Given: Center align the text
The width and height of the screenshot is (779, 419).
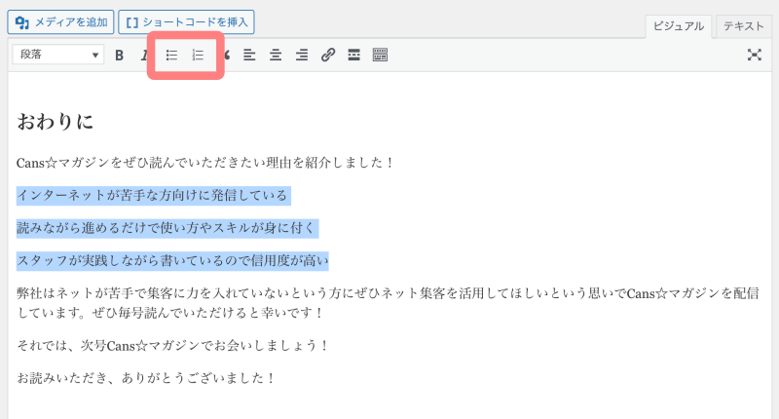Looking at the screenshot, I should coord(276,56).
